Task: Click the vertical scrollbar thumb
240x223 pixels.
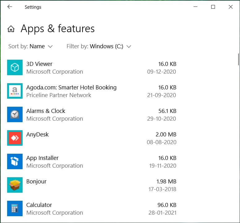Action: point(238,59)
